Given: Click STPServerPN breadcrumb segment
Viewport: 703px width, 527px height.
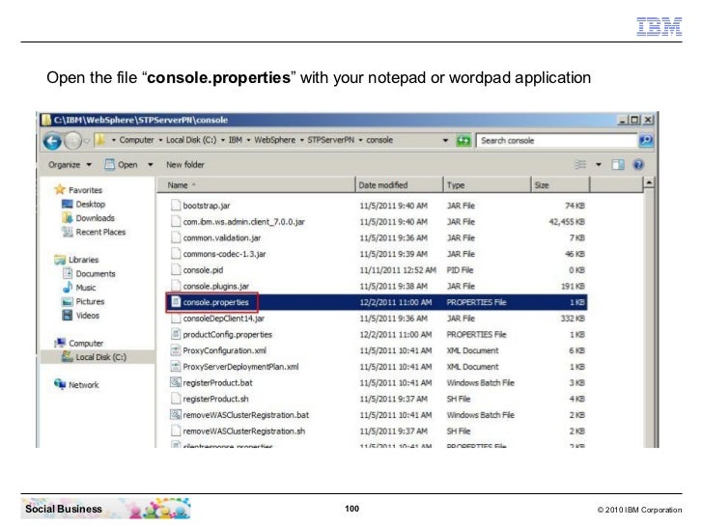Looking at the screenshot, I should (330, 140).
